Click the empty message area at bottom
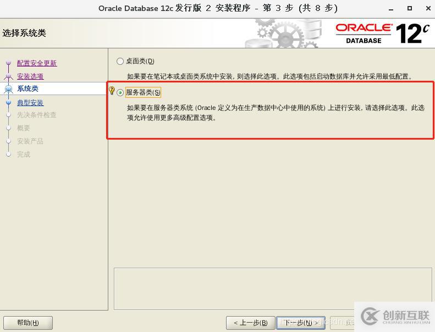Screen dimensions: 435x332 click(x=271, y=285)
